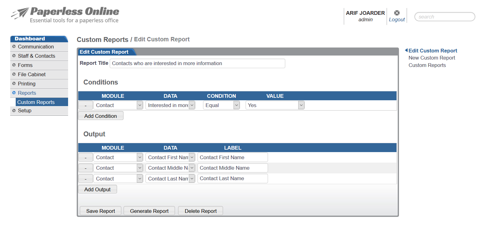This screenshot has width=492, height=236.
Task: Click the Conditions section heading
Action: tap(101, 82)
